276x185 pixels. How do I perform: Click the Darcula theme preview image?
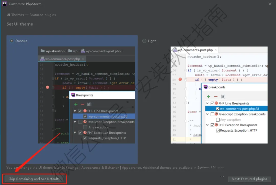(86, 95)
